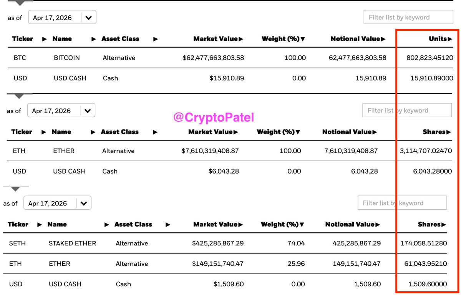
Task: Click the Staked Ether table's keyword filter field
Action: click(x=402, y=203)
